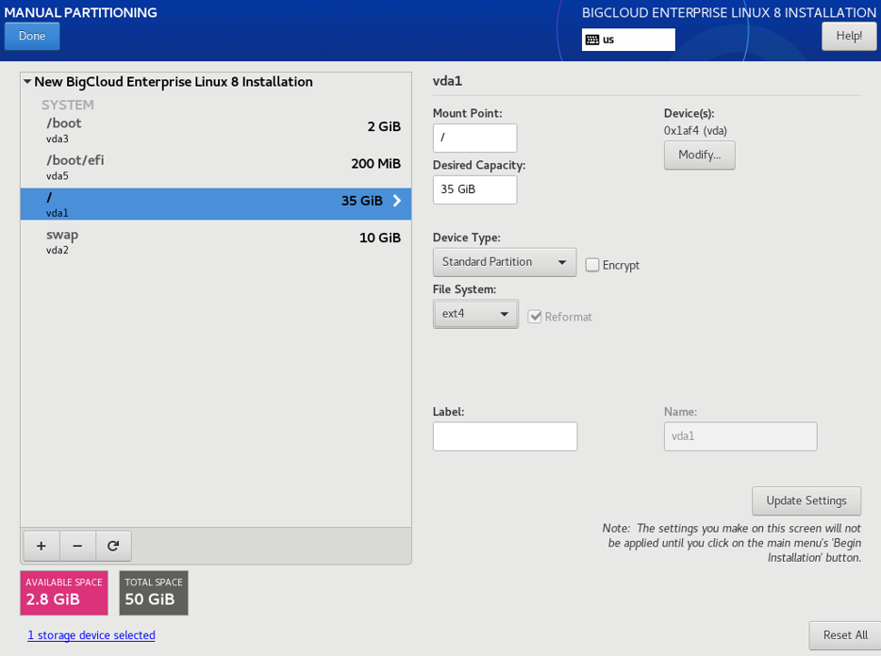Click the '0x1af4 (vda)' device text

click(695, 131)
